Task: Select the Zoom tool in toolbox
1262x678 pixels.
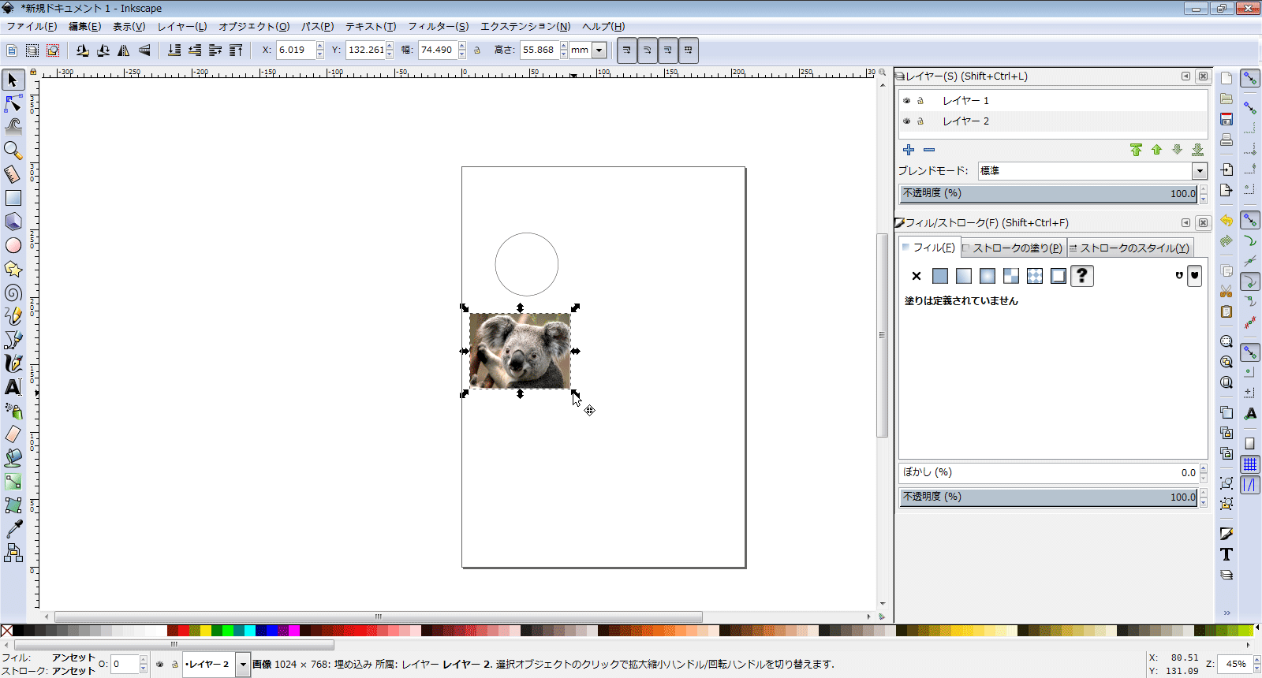Action: coord(13,150)
